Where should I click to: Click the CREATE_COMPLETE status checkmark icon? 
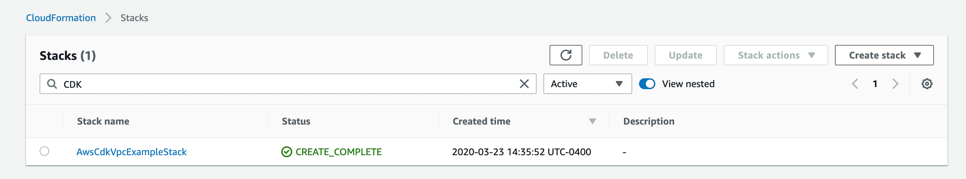click(x=286, y=152)
